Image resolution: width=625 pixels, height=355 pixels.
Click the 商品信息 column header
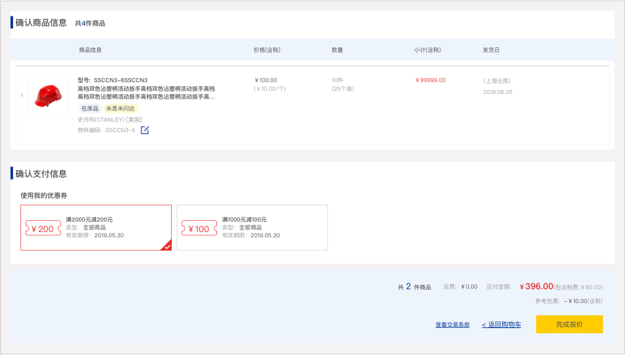tap(90, 50)
